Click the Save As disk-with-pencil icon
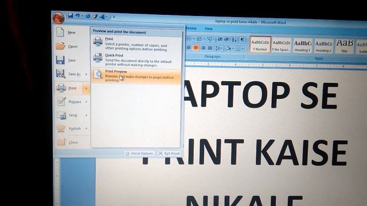This screenshot has width=367, height=206. 60,74
